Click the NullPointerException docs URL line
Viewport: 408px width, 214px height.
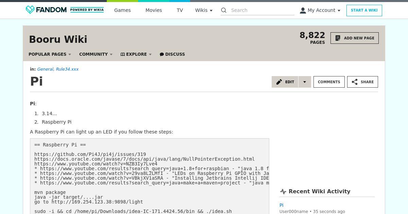pos(144,159)
